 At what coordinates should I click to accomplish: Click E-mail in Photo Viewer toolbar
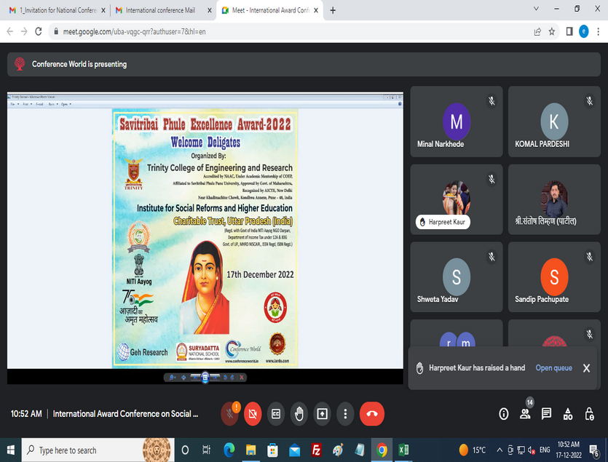tap(39, 104)
